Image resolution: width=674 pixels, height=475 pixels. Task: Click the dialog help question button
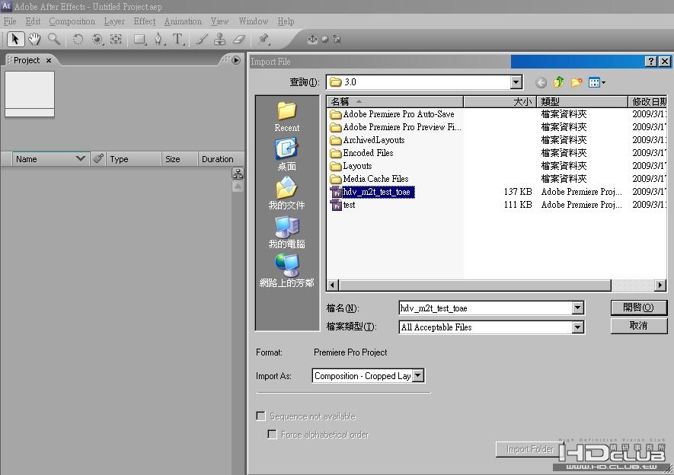pos(651,62)
